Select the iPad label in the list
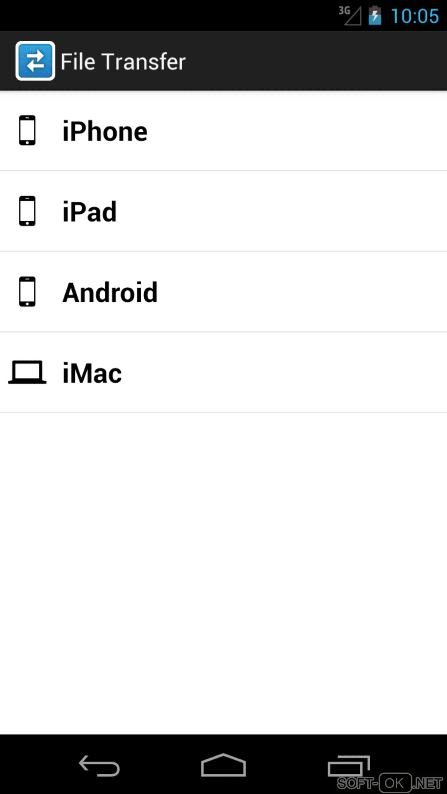 89,212
